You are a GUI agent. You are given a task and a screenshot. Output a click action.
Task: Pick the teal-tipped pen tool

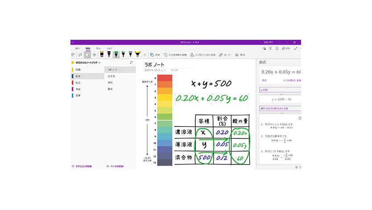click(x=124, y=55)
